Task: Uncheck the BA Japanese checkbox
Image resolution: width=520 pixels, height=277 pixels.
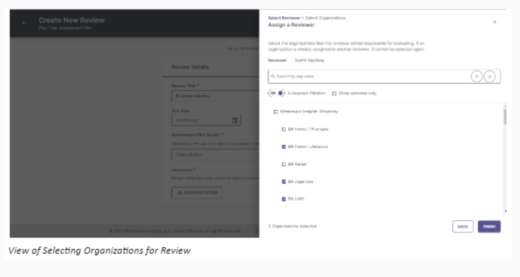Action: point(284,182)
